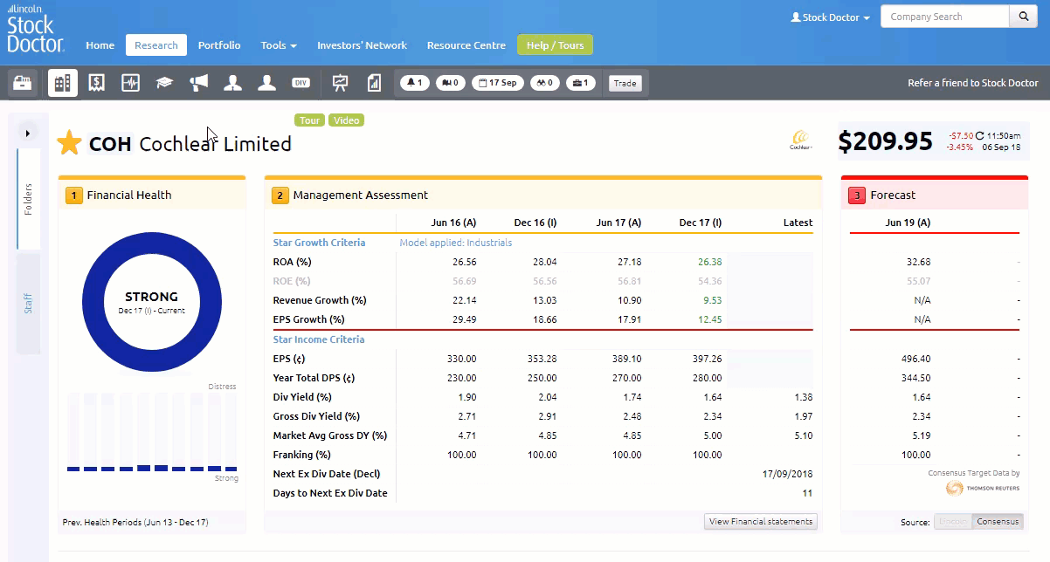1050x562 pixels.
Task: Click the Thomson Reuters logo
Action: click(x=981, y=489)
